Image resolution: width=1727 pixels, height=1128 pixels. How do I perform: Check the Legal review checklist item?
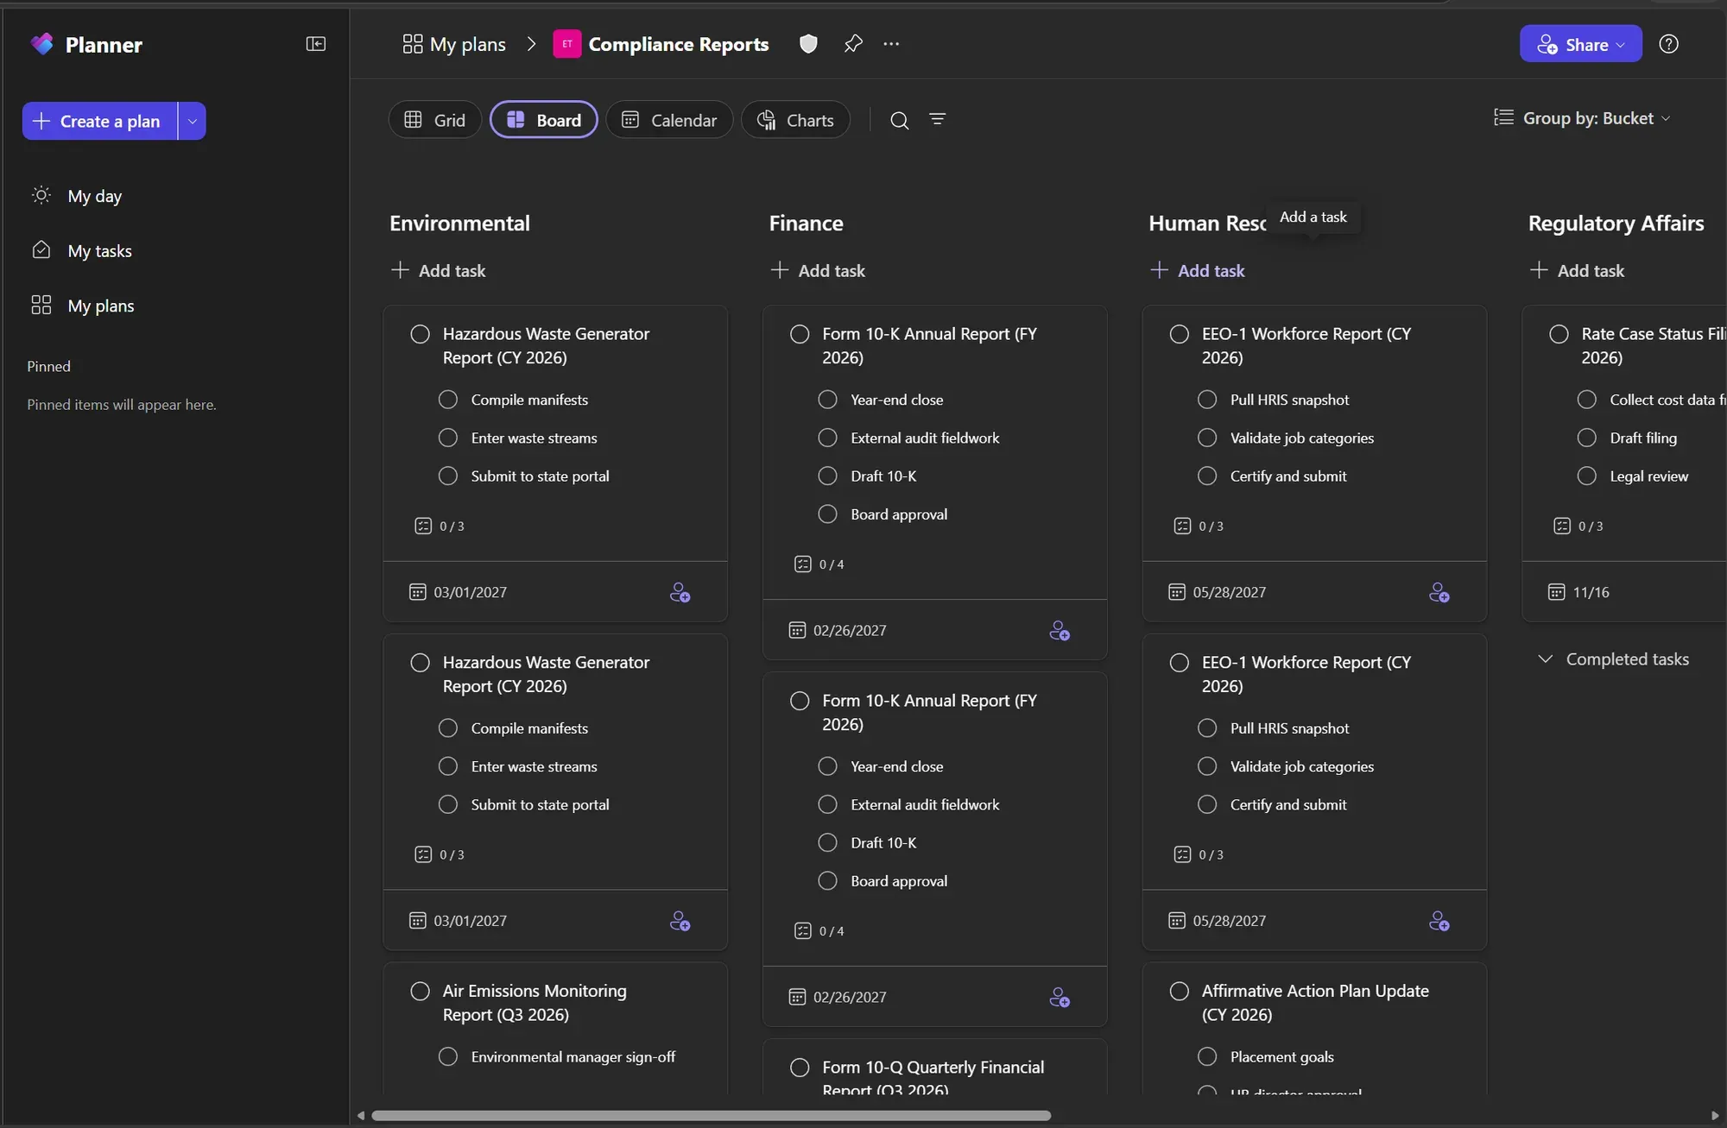(x=1586, y=476)
